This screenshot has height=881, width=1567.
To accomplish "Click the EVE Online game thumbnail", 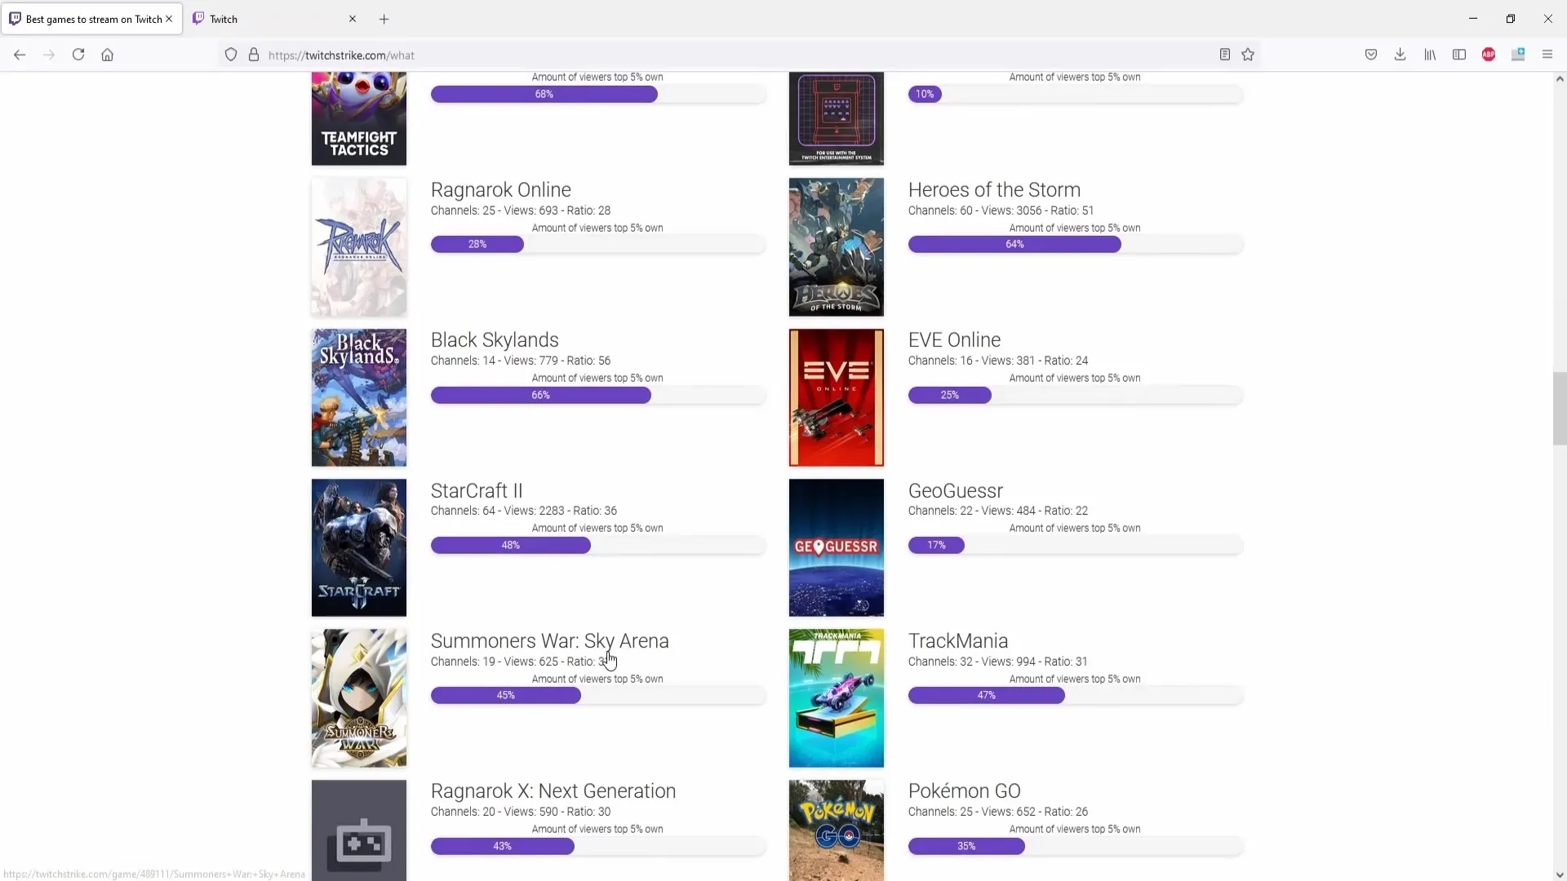I will 837,398.
